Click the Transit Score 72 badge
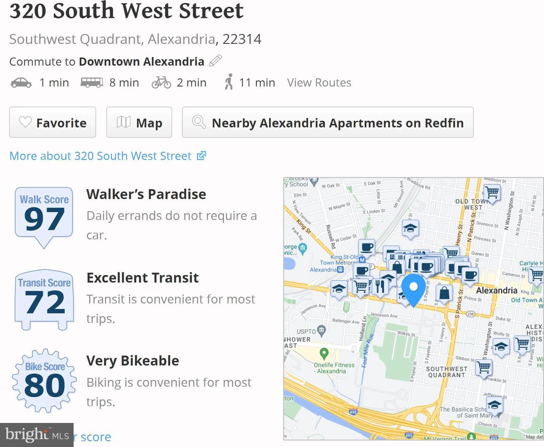The image size is (544, 447). click(x=45, y=299)
